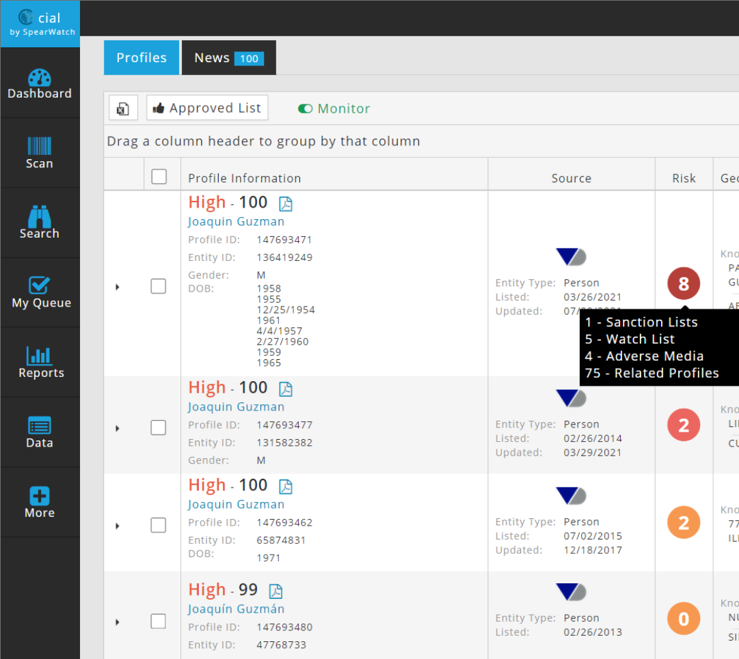Click the '1 - Sanction Lists' tooltip entry

click(x=641, y=322)
